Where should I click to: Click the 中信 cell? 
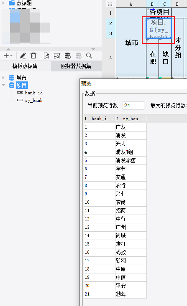[131, 277]
